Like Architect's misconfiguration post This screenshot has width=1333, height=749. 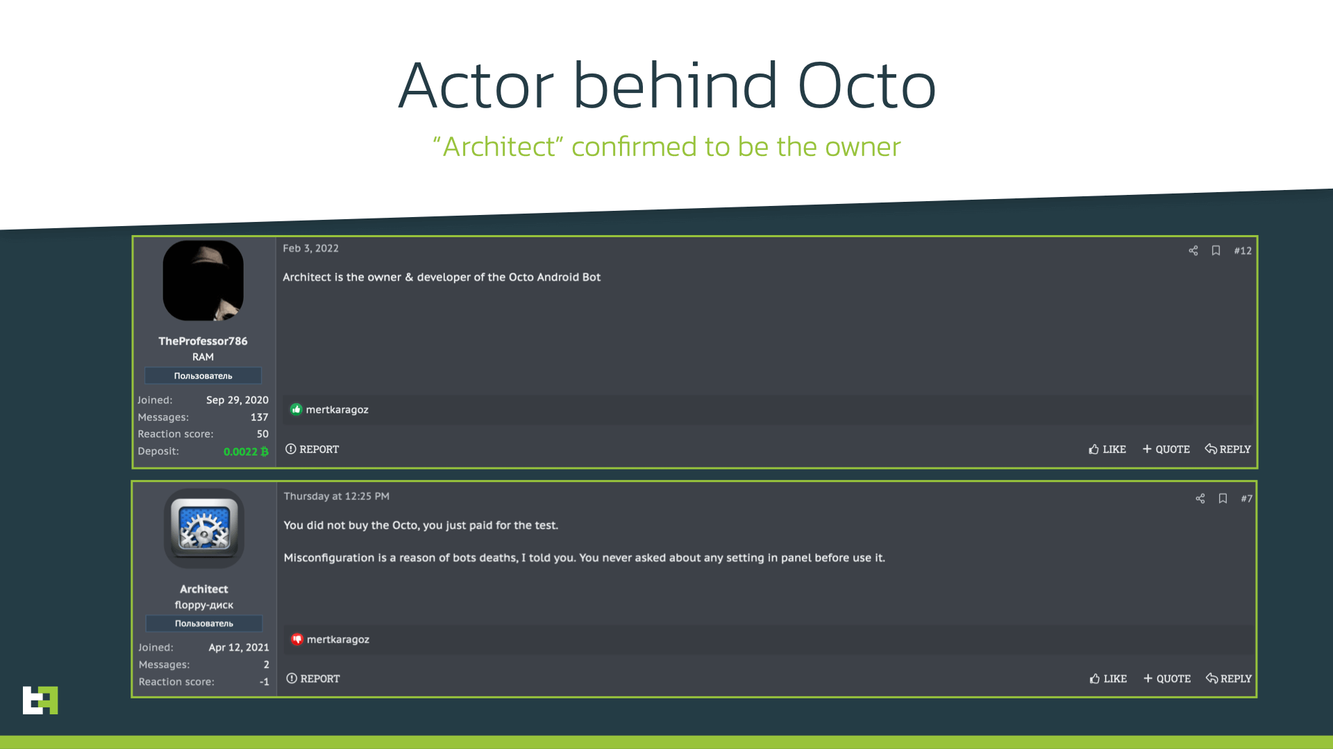tap(1108, 679)
